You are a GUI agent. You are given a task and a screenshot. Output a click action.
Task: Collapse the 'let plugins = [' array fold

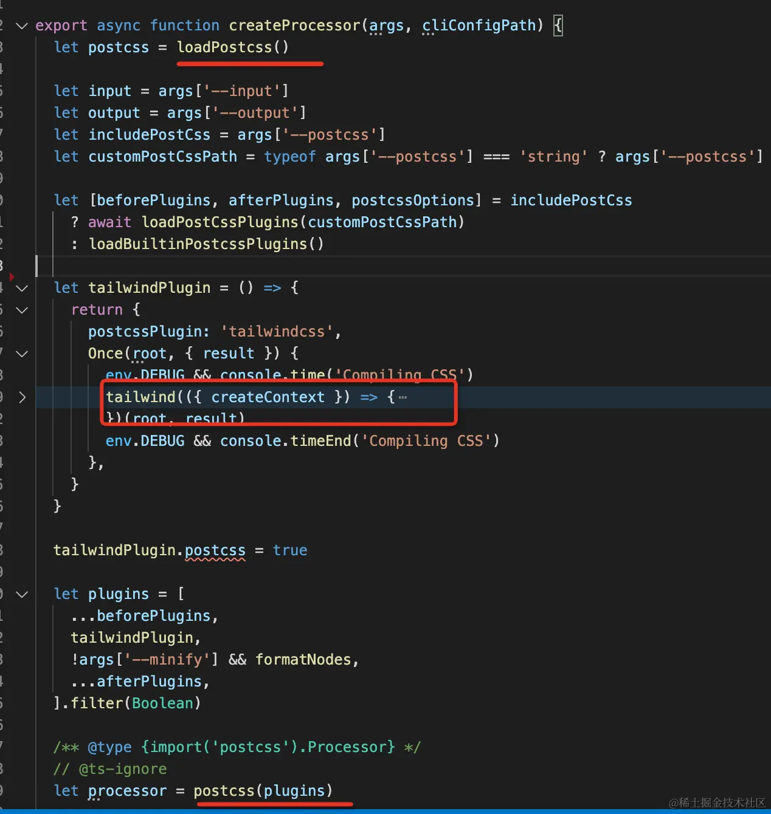point(22,594)
